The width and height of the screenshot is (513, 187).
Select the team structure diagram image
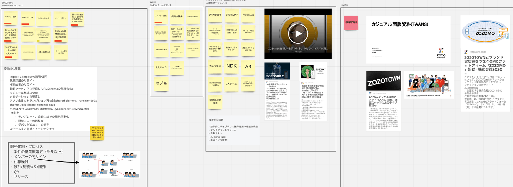click(x=110, y=164)
